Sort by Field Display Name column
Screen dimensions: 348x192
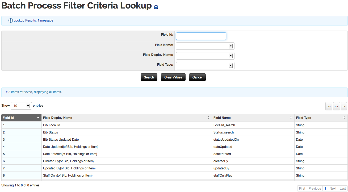point(127,118)
